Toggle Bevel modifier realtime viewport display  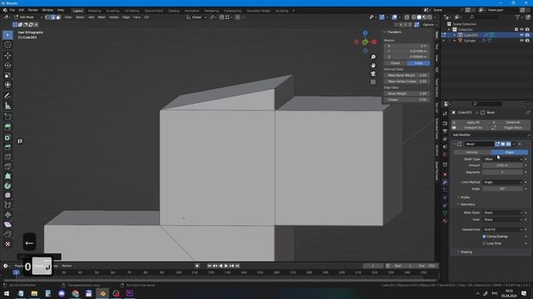(x=503, y=144)
